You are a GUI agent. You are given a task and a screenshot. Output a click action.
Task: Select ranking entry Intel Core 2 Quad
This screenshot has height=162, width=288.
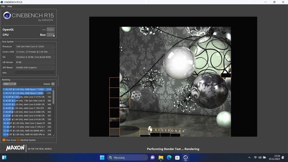pos(27,123)
